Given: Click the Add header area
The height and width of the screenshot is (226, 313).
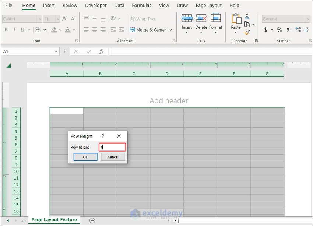Looking at the screenshot, I should [x=169, y=101].
